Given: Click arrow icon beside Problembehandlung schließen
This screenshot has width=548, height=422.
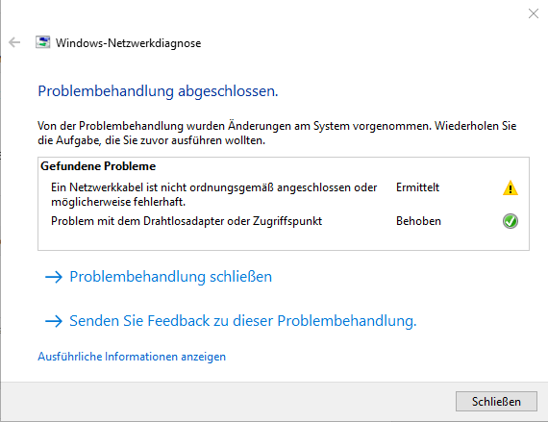Looking at the screenshot, I should (x=54, y=277).
